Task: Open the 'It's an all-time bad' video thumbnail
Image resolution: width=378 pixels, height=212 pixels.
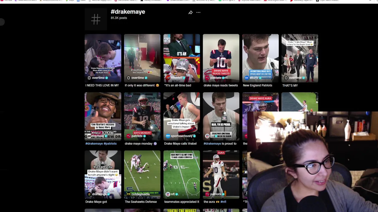Action: click(182, 58)
